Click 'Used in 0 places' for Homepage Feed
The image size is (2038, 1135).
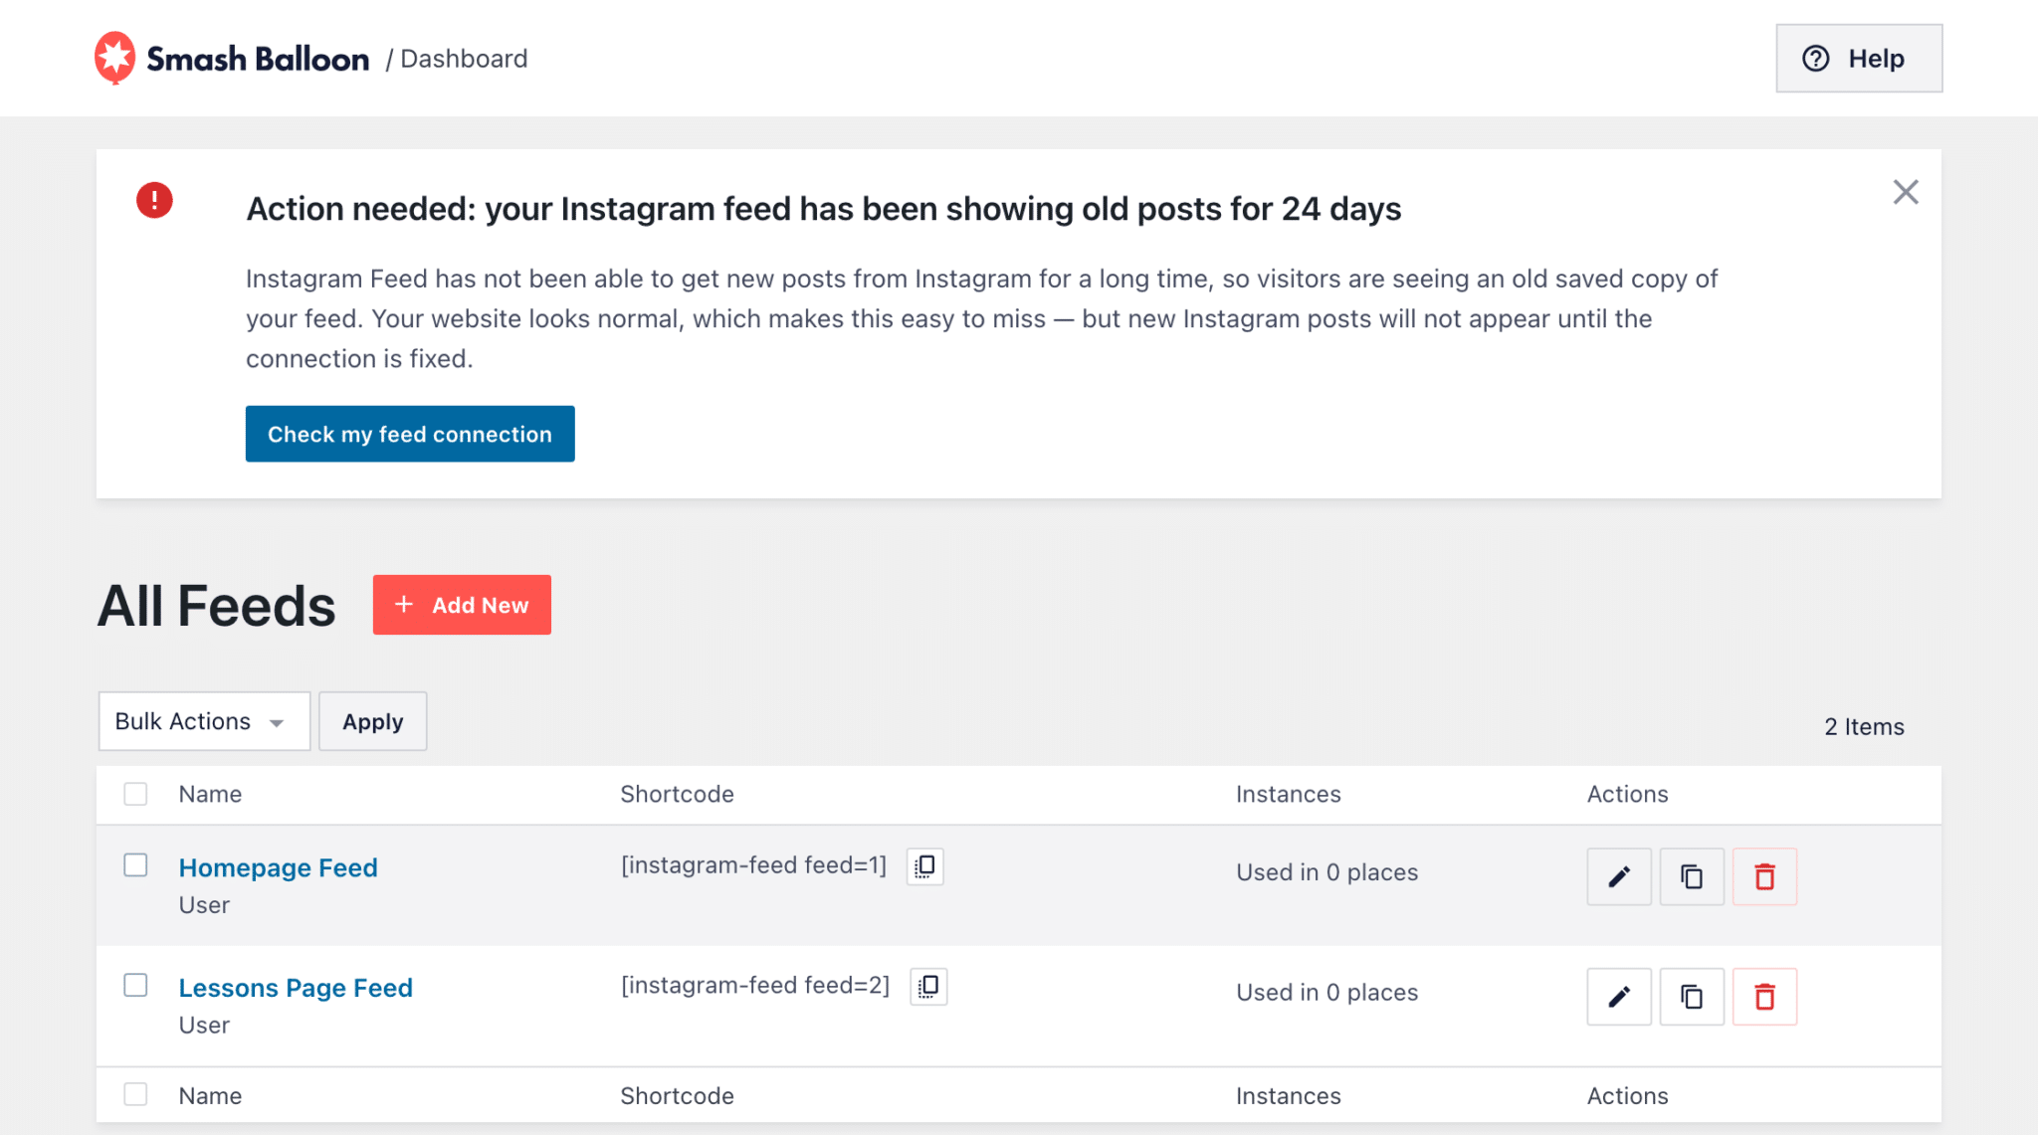point(1326,872)
